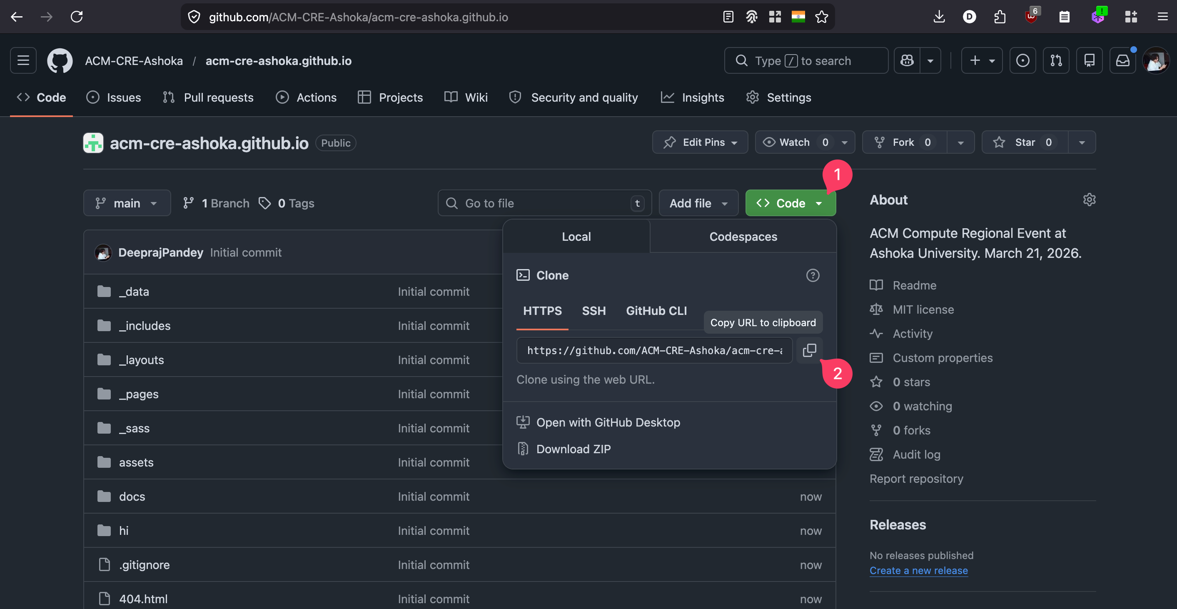The width and height of the screenshot is (1177, 609).
Task: Open the issues shortcut icon in header
Action: (x=1022, y=60)
